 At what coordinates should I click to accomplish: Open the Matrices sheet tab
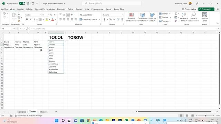44,112
